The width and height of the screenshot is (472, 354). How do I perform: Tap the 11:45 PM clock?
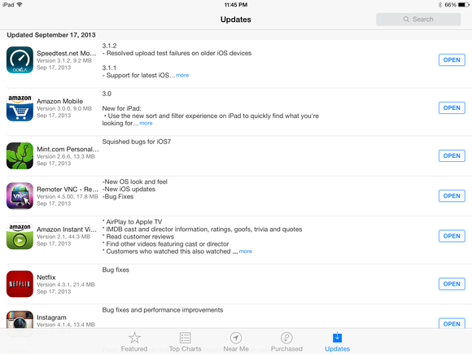tap(236, 5)
